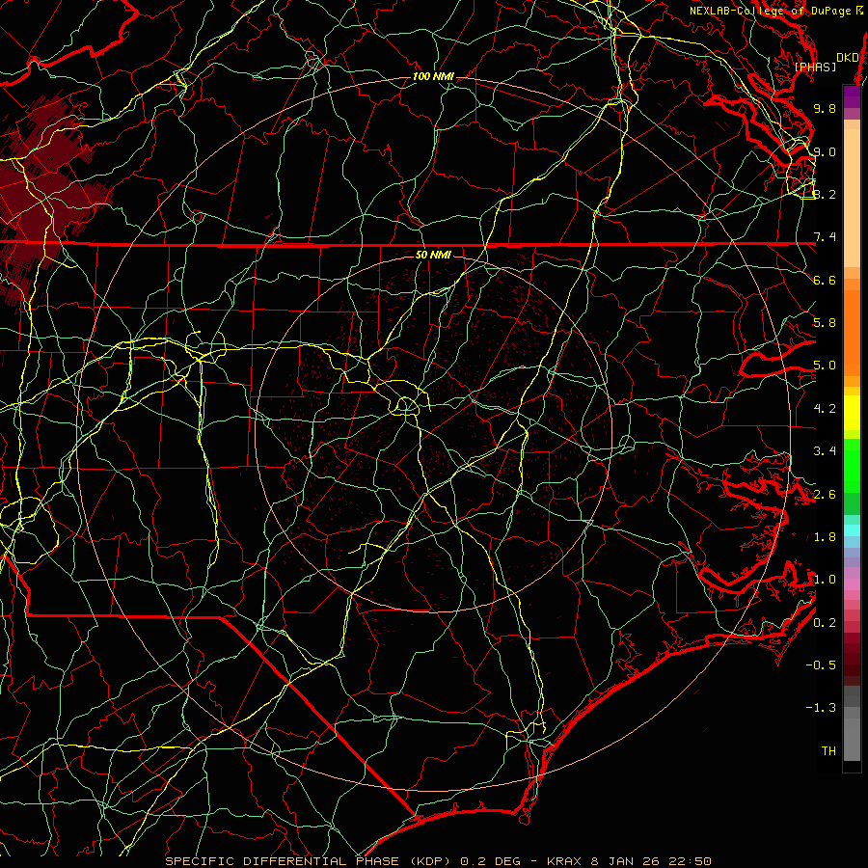The width and height of the screenshot is (868, 868).
Task: Click the 3.4 value on the color scale
Action: pyautogui.click(x=825, y=451)
